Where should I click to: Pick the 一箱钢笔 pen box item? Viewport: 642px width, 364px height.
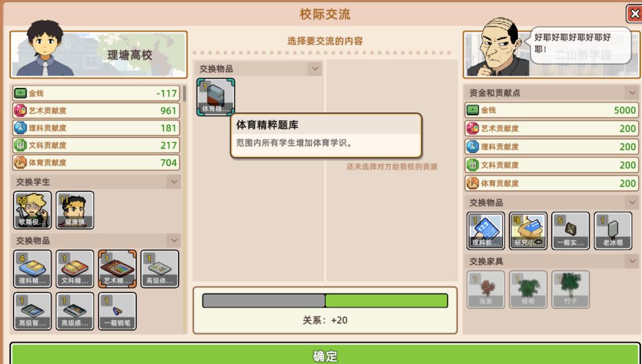pyautogui.click(x=117, y=311)
